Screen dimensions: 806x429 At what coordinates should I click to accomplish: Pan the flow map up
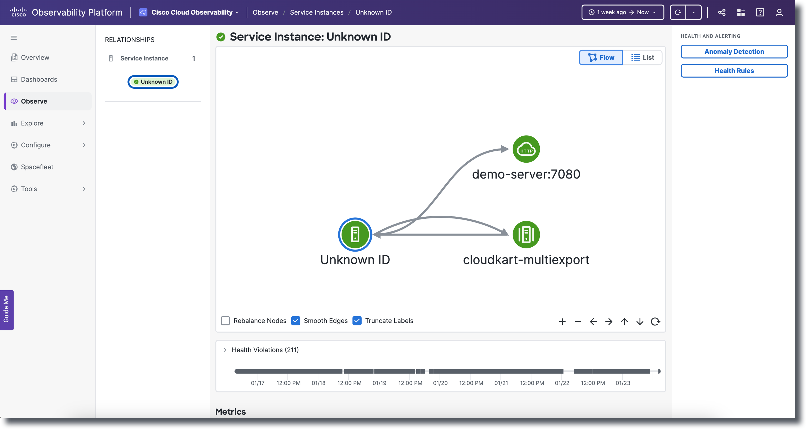click(x=624, y=321)
